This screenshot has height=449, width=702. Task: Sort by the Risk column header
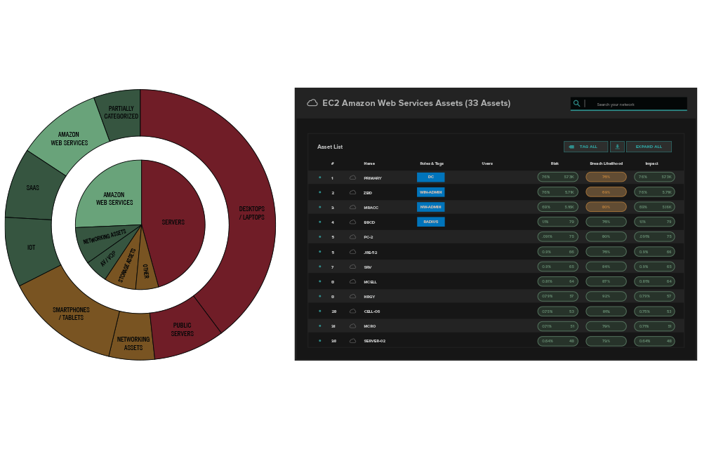click(555, 163)
